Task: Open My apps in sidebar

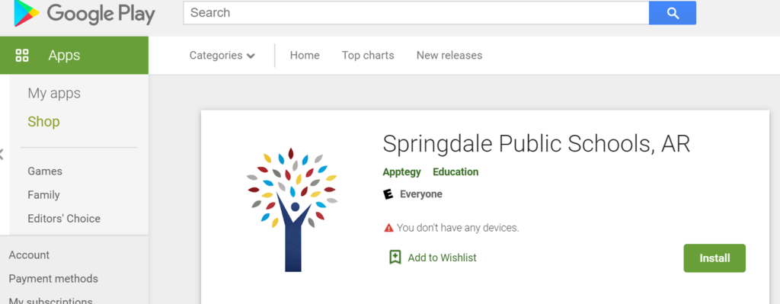Action: point(54,93)
